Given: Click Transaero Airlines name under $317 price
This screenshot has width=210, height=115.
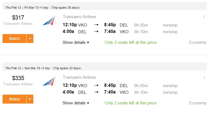Looking at the screenshot, I should (x=18, y=24).
